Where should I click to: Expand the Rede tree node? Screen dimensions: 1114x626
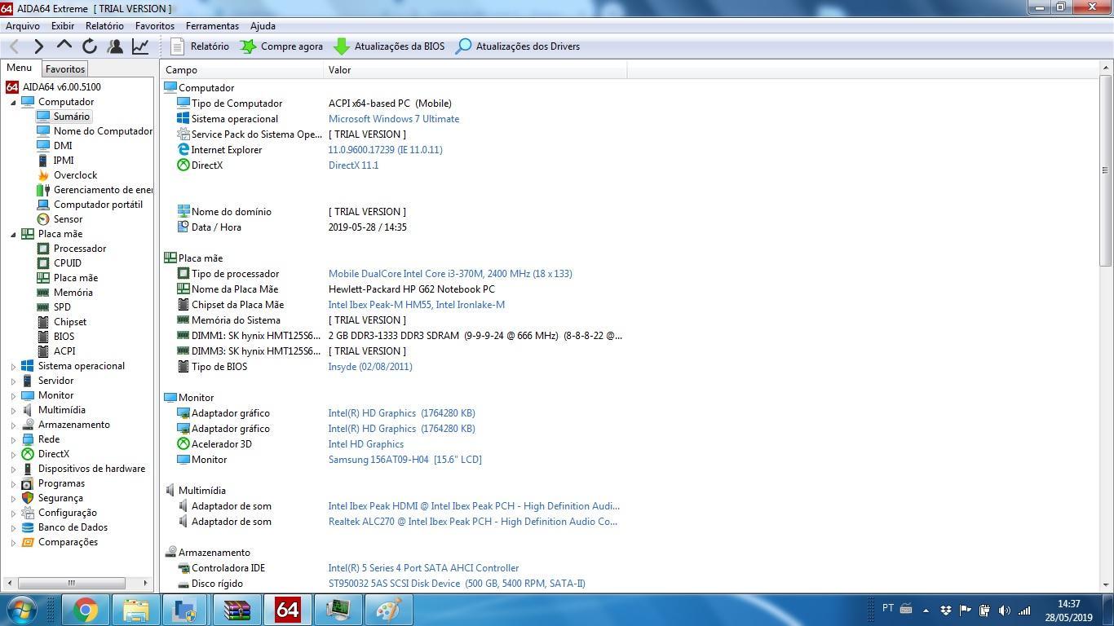coord(13,440)
